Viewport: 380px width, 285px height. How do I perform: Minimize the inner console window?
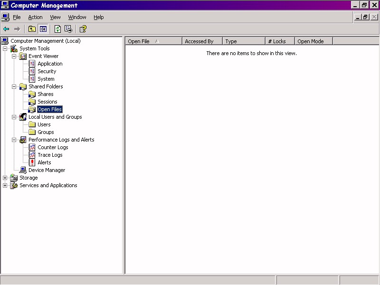pyautogui.click(x=358, y=17)
